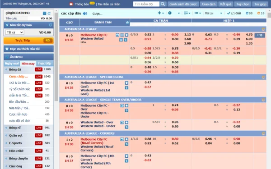Click the S icon for 4th Corner row
The image size is (271, 169).
coord(126,161)
